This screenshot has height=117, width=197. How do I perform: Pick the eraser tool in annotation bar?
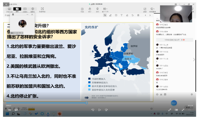[127, 15]
